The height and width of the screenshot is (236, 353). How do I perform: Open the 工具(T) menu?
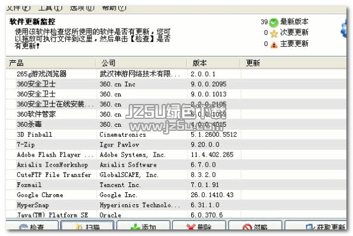(50, 8)
